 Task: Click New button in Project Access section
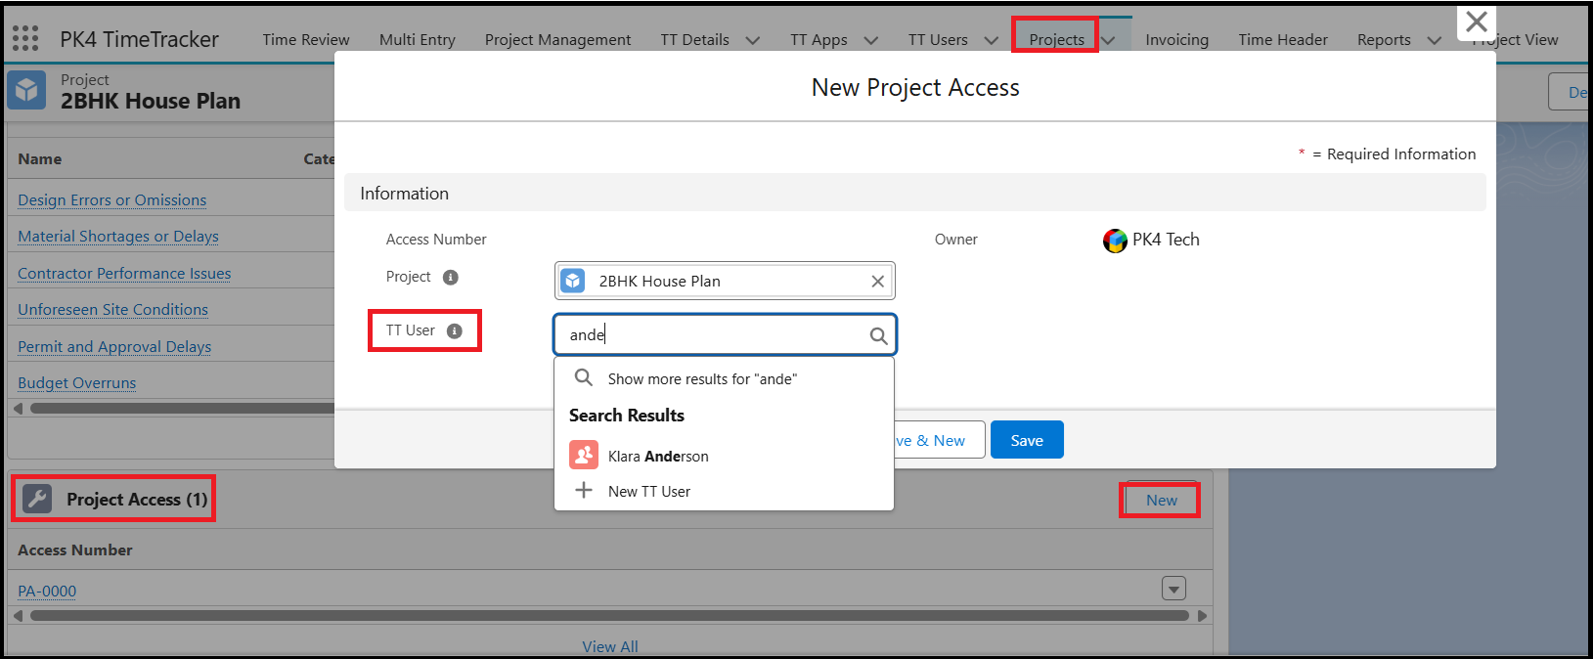[x=1162, y=501]
